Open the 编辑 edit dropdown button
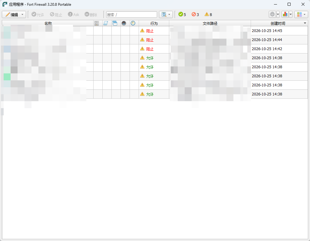This screenshot has width=310, height=241. [14, 14]
